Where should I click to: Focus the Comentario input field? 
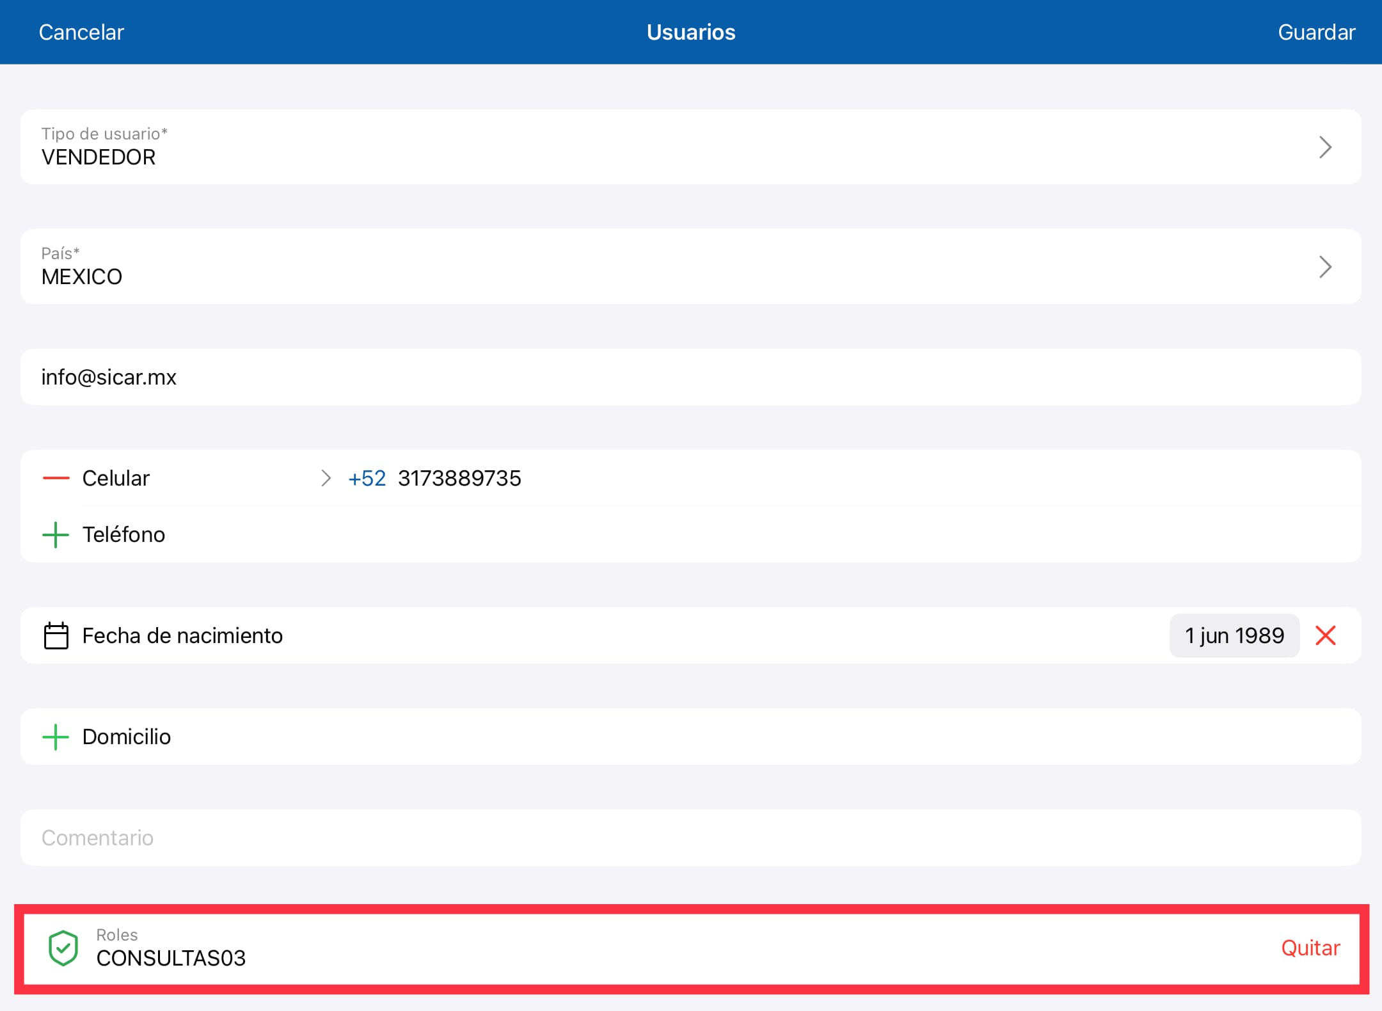(691, 838)
